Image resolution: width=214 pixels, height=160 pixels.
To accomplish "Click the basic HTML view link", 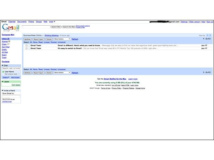I will point(125,85).
